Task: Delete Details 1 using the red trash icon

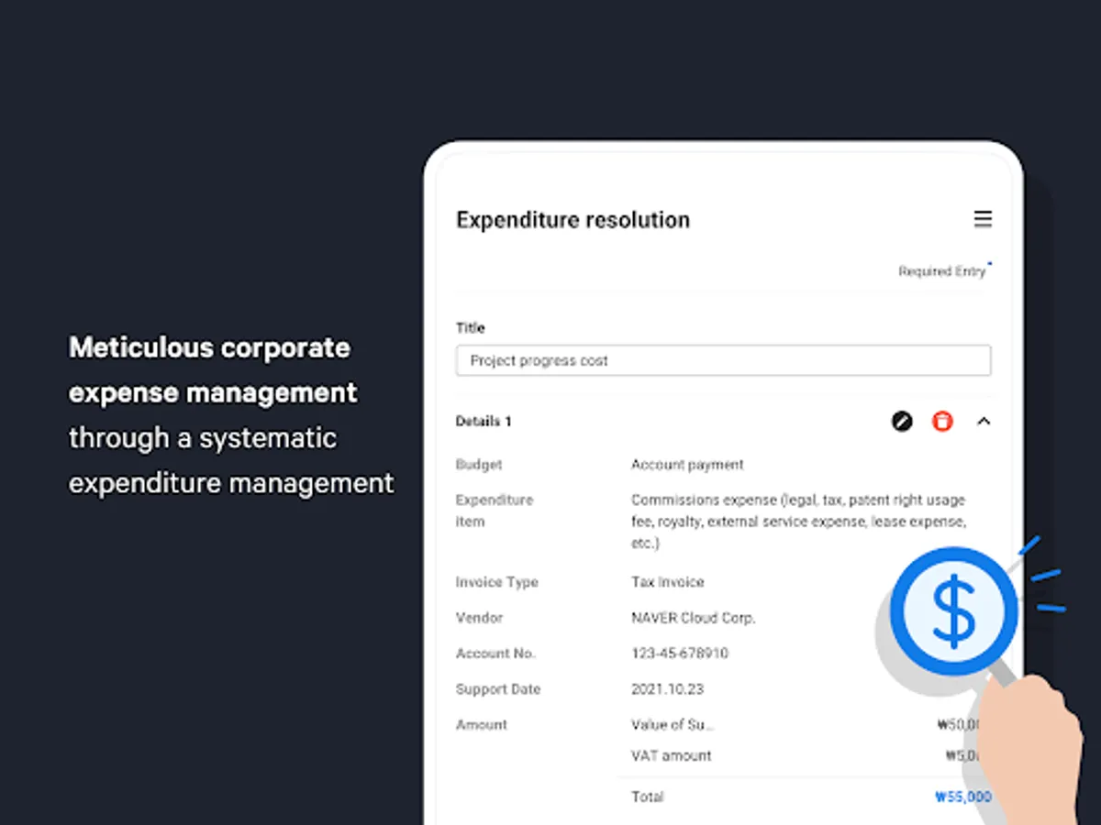Action: (942, 422)
